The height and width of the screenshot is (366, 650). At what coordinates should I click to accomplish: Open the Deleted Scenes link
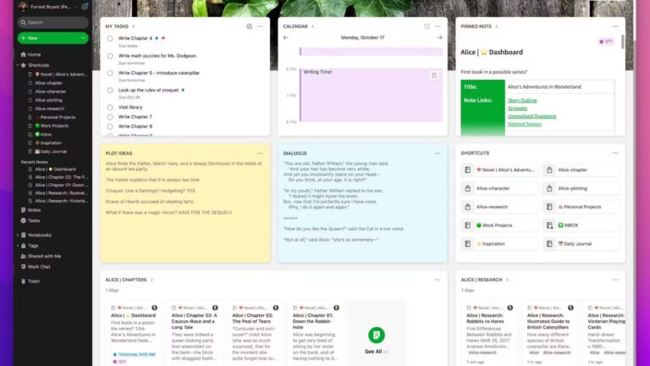[x=525, y=124]
